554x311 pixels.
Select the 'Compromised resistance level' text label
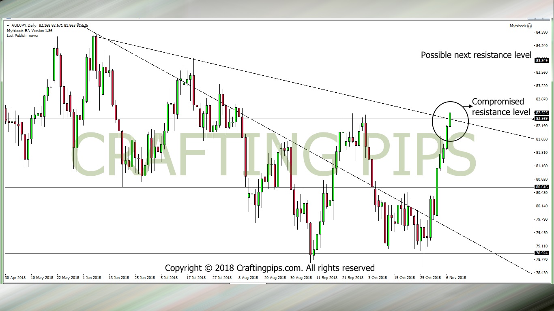coord(501,107)
